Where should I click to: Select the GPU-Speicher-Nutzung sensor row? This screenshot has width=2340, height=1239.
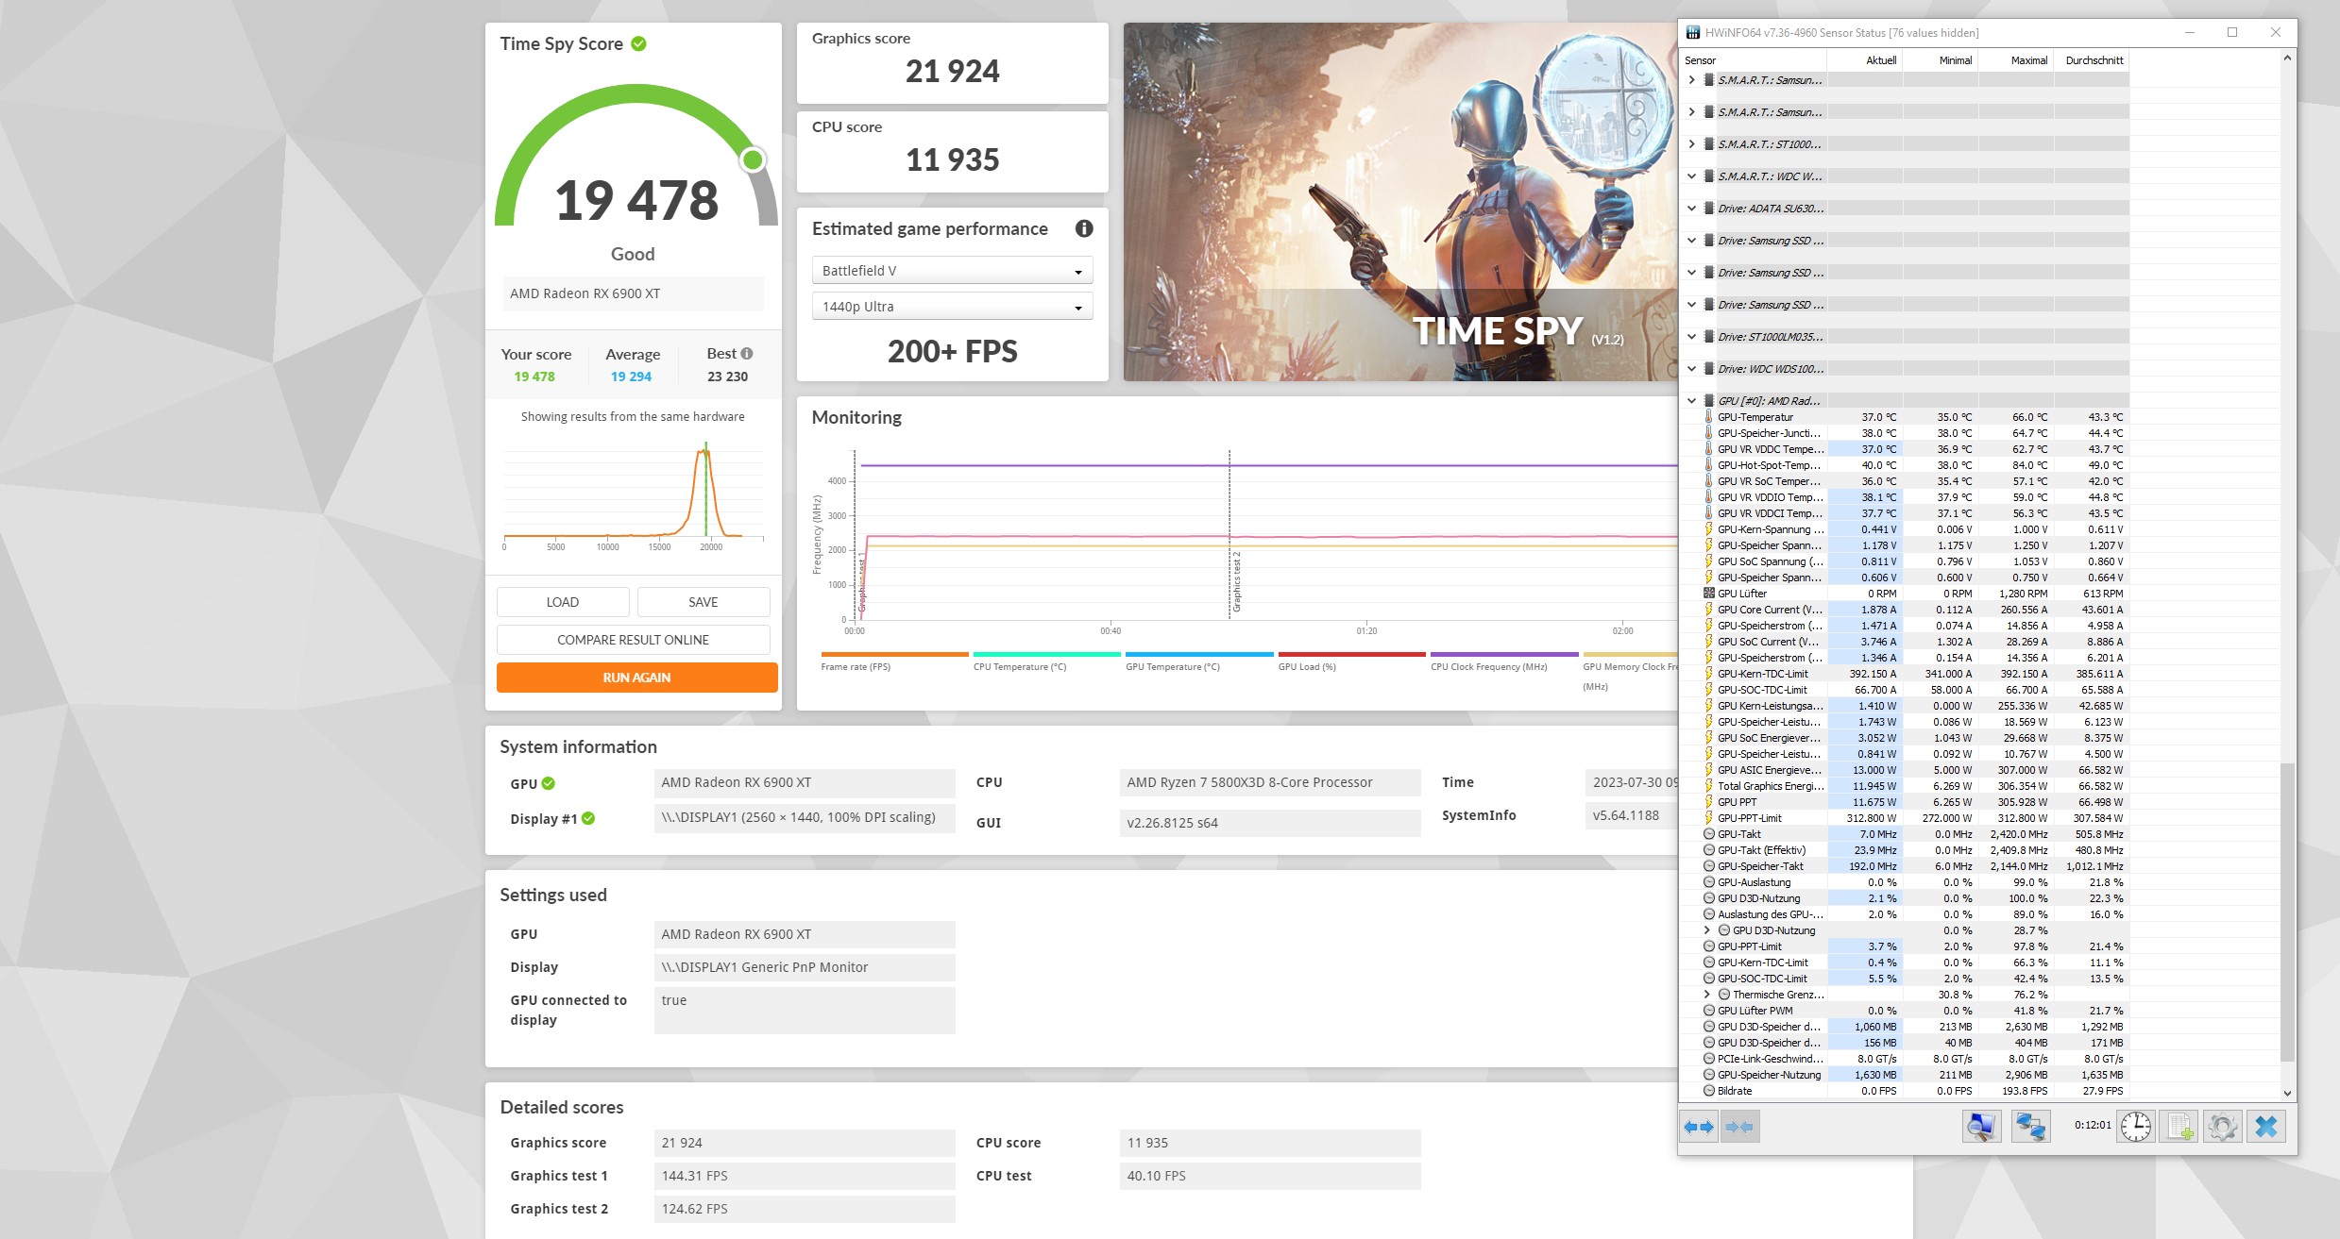tap(1904, 1075)
